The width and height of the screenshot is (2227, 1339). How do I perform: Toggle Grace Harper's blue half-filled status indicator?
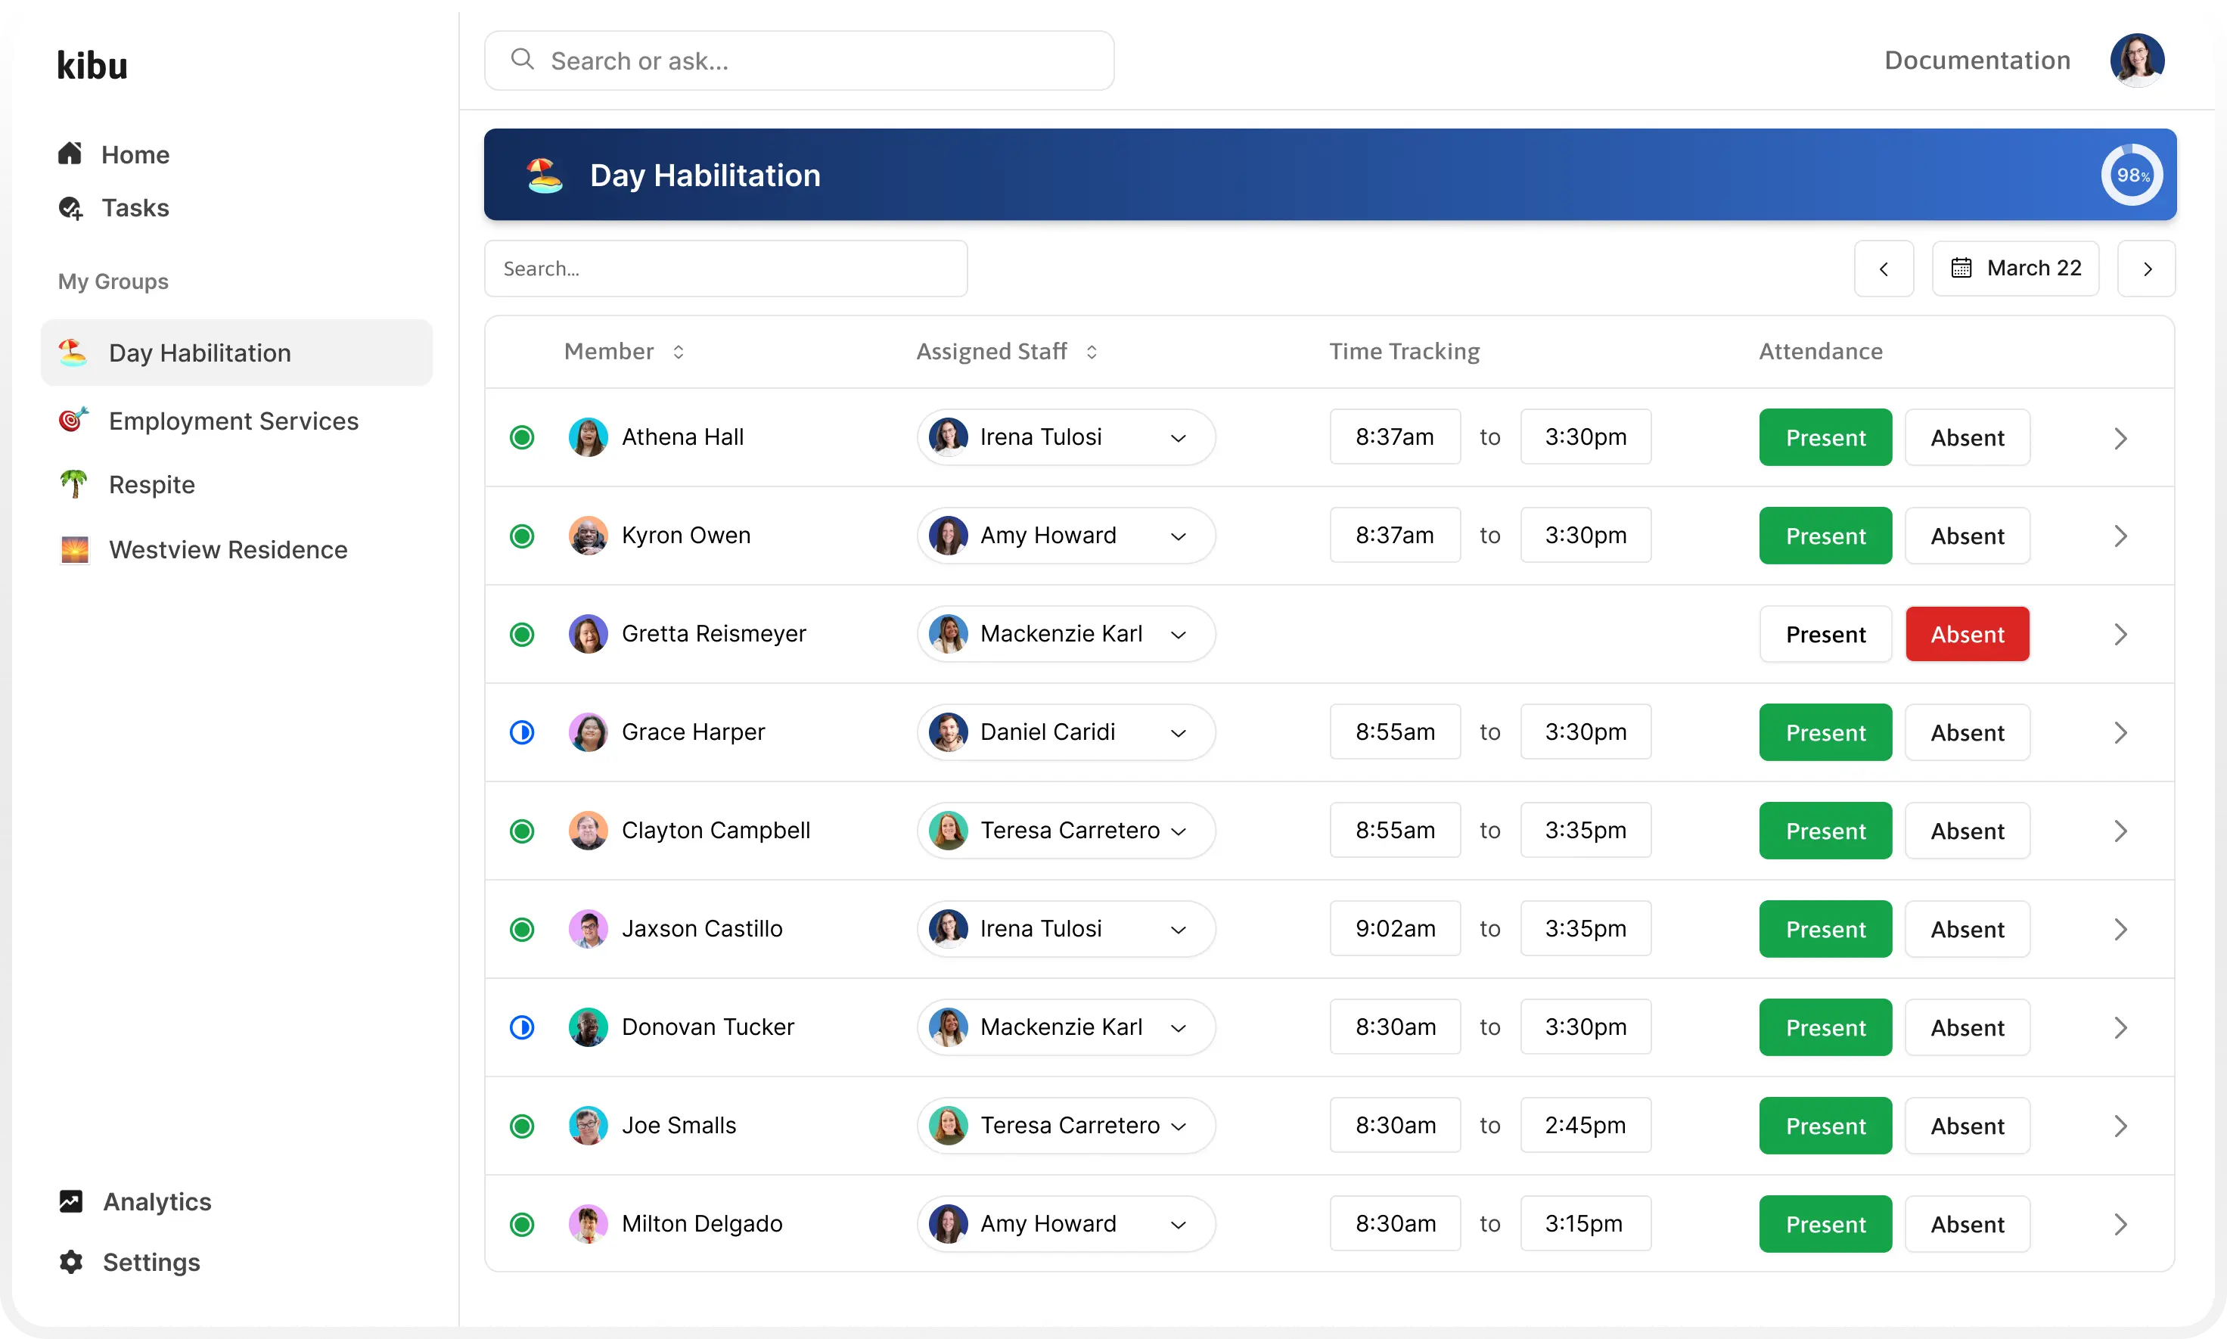[522, 732]
